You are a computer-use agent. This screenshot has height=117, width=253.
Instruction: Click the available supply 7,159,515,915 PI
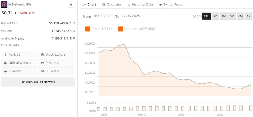coord(63,38)
